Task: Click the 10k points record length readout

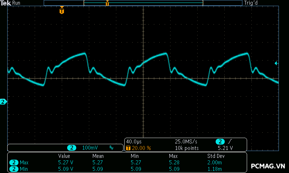Action: tap(187, 148)
